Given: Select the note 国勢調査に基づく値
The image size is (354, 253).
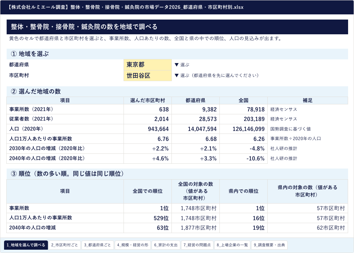Looking at the screenshot, I should [x=291, y=129].
